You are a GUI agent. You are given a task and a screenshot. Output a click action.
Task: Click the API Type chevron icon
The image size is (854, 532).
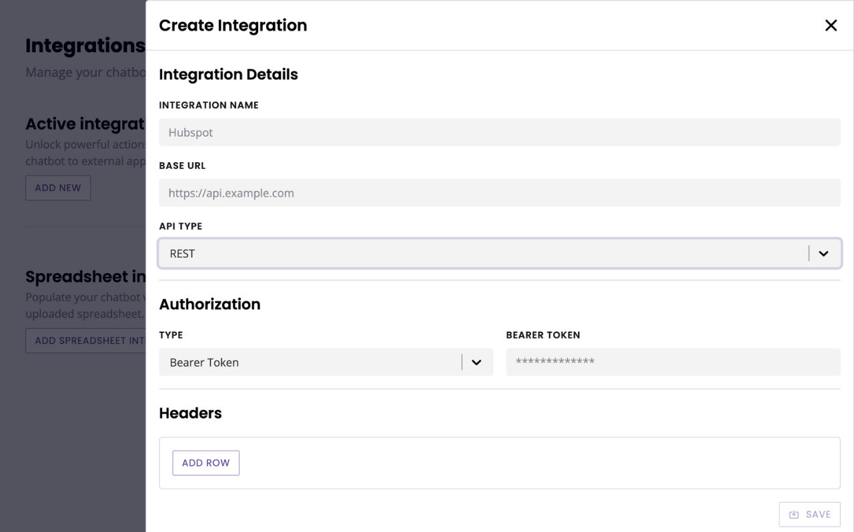pos(823,254)
